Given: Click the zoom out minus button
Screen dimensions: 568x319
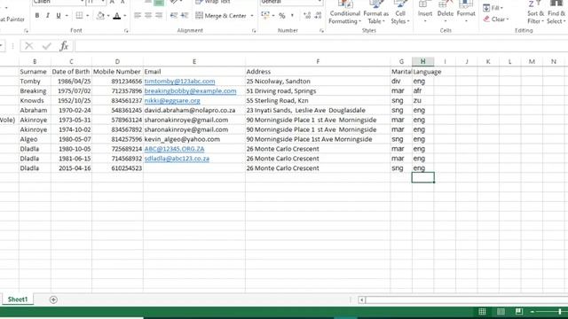Looking at the screenshot, I should [532, 312].
